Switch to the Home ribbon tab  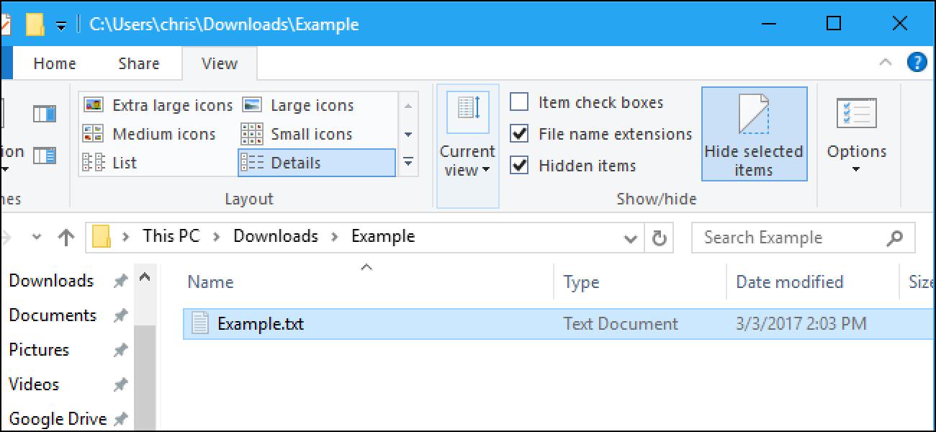53,63
